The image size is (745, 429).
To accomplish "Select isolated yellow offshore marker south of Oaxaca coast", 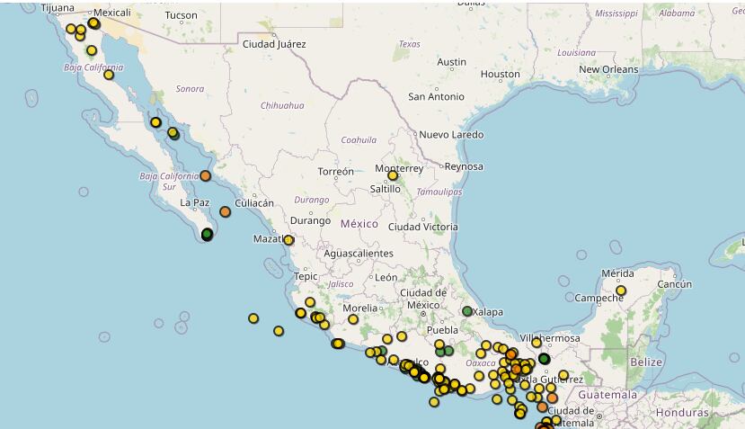I will pyautogui.click(x=434, y=402).
